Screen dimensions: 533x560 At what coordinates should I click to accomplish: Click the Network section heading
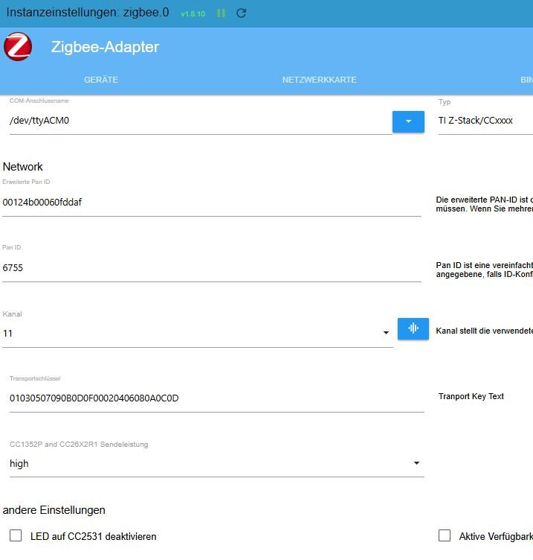tap(23, 167)
